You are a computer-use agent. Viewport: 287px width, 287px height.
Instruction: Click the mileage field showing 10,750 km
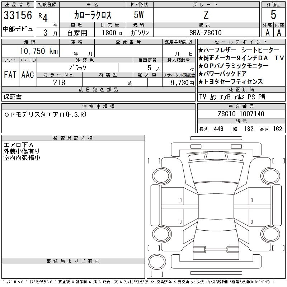tap(30, 51)
